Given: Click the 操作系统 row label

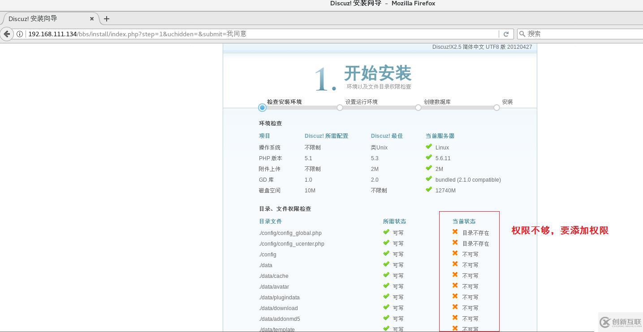Looking at the screenshot, I should (270, 148).
